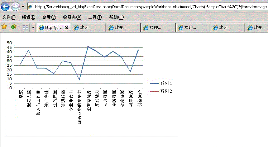Image resolution: width=268 pixels, height=147 pixels.
Task: Switch to the second 欢迎 tab
Action: click(124, 27)
